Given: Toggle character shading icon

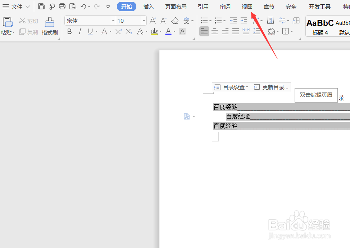Looking at the screenshot, I should tap(182, 32).
